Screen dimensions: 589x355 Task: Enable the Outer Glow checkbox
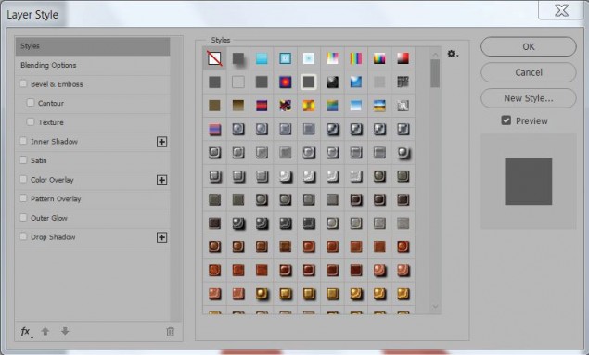pyautogui.click(x=23, y=217)
